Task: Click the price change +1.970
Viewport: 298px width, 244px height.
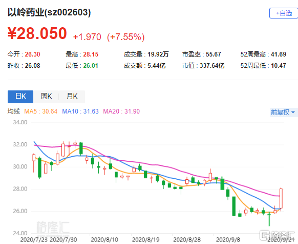Action: pyautogui.click(x=87, y=37)
